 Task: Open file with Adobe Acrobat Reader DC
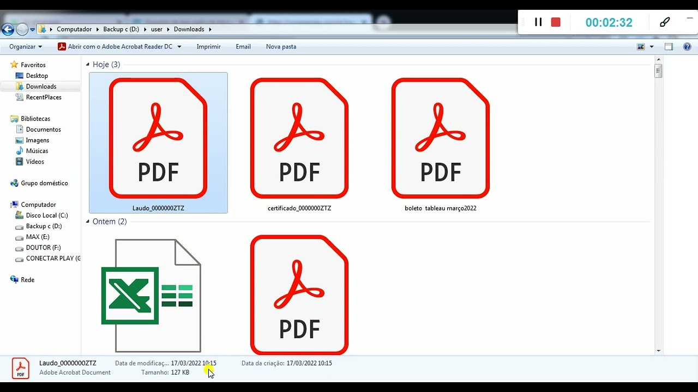[115, 47]
